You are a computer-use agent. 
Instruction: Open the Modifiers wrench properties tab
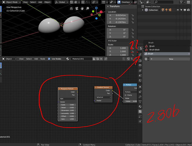pyautogui.click(x=140, y=97)
